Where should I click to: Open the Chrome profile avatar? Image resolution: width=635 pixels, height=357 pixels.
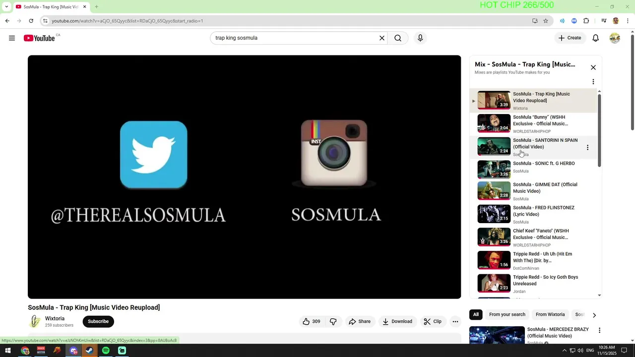pos(616,21)
